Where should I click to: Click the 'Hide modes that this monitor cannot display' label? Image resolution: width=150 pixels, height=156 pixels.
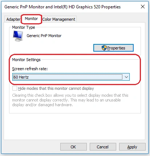click(x=56, y=88)
